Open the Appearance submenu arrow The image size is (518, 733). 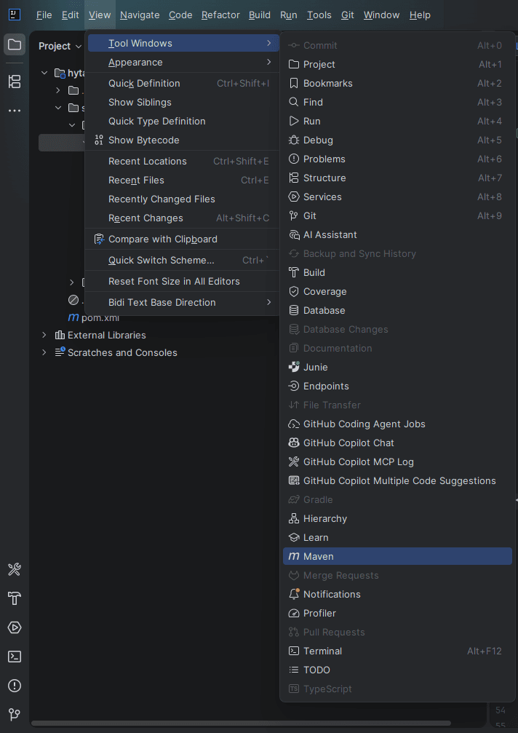pos(269,63)
